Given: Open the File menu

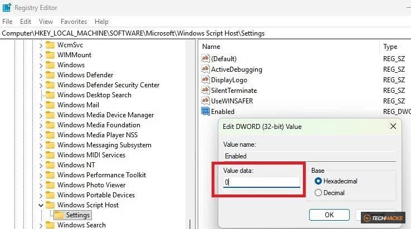Looking at the screenshot, I should [x=7, y=22].
